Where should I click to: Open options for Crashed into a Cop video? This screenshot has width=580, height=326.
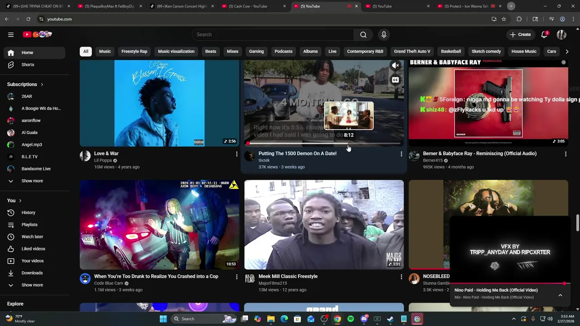[x=237, y=277]
